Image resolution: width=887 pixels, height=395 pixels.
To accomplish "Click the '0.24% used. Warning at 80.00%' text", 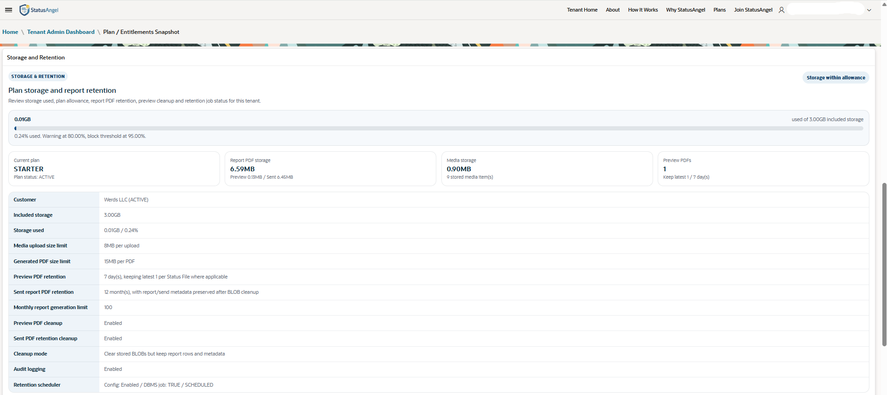I will (x=80, y=136).
